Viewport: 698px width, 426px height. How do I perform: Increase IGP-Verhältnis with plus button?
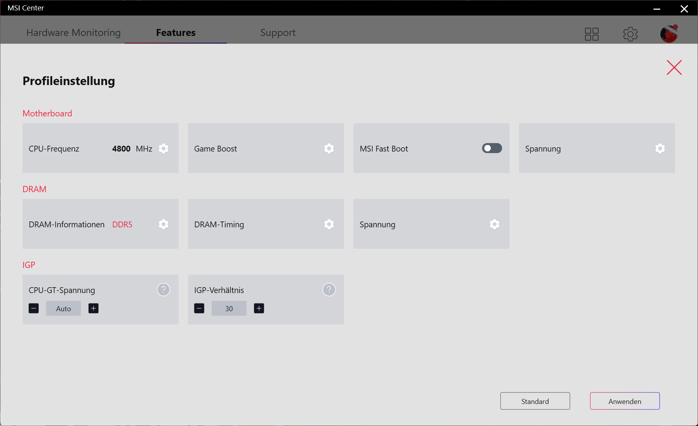[x=259, y=308]
